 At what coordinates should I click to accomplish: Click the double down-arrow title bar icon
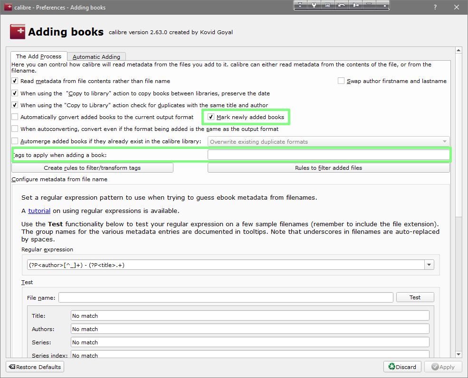(x=300, y=5)
